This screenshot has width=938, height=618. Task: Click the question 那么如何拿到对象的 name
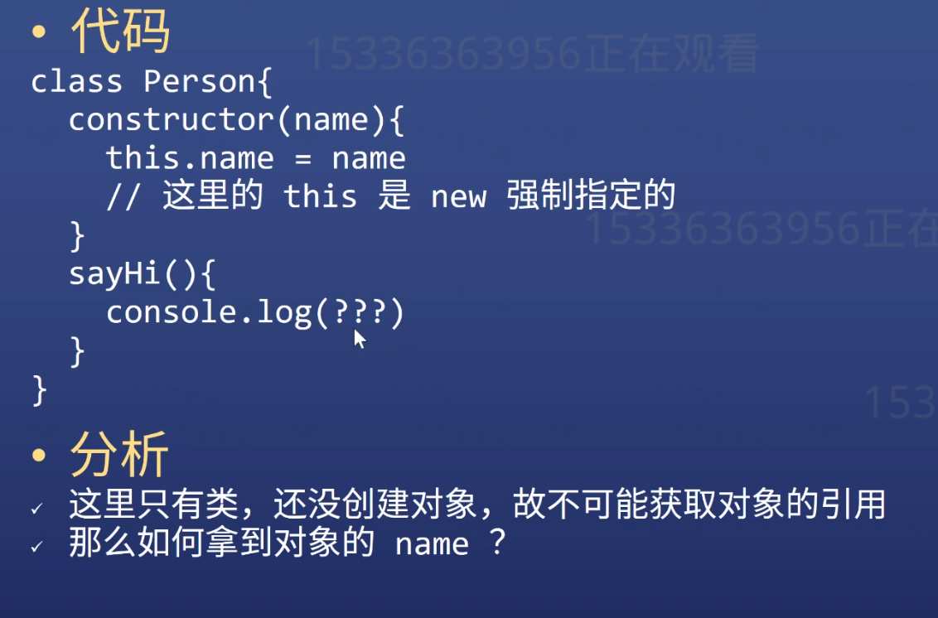(288, 542)
